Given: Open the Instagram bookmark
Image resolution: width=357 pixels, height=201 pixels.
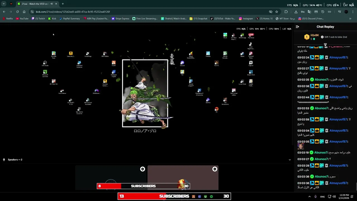Looking at the screenshot, I should (246, 19).
